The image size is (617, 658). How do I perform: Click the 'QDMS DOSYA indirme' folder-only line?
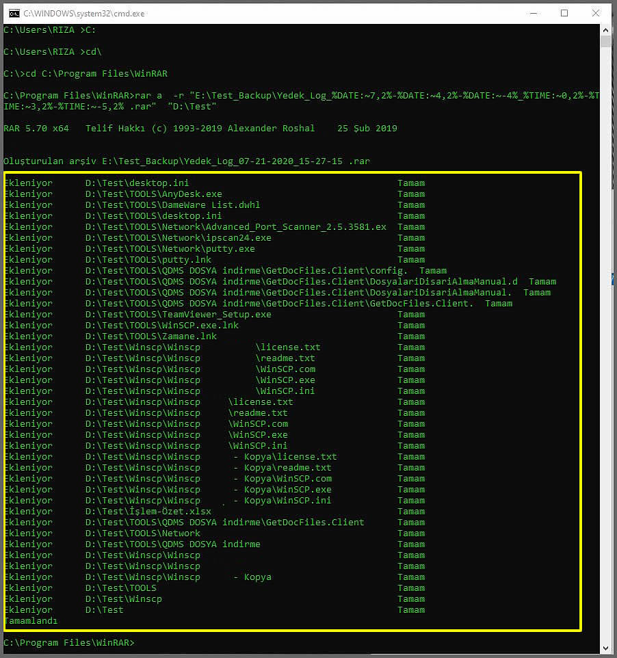(x=215, y=544)
